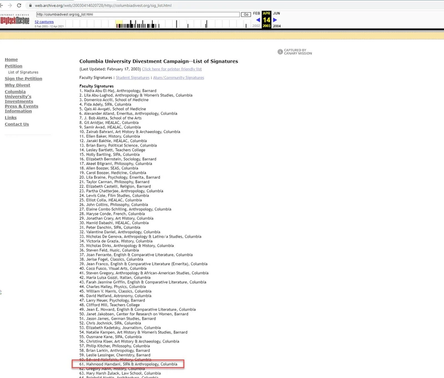Open Sign the Petition link
The width and height of the screenshot is (444, 378).
click(x=23, y=78)
